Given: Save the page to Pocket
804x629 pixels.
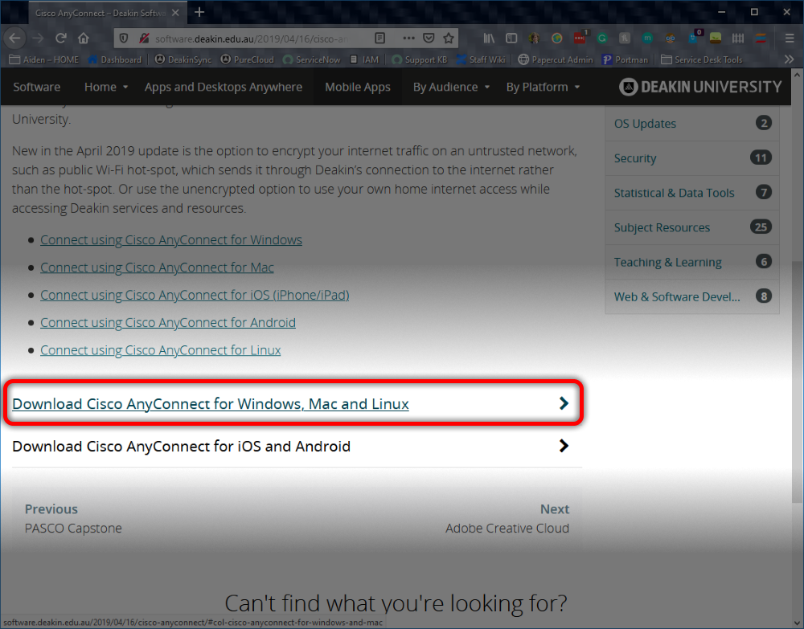Looking at the screenshot, I should tap(429, 38).
